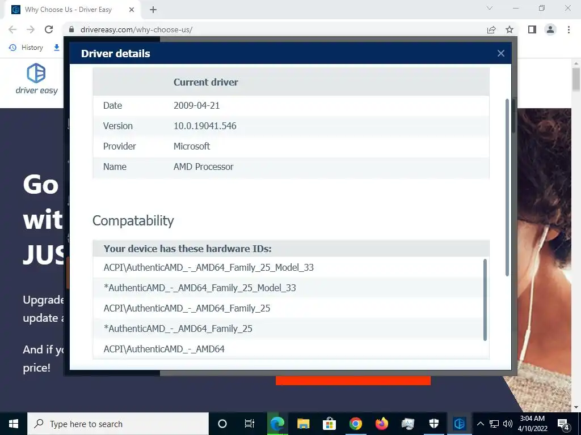Click the download bookmark icon
The width and height of the screenshot is (581, 435).
57,48
